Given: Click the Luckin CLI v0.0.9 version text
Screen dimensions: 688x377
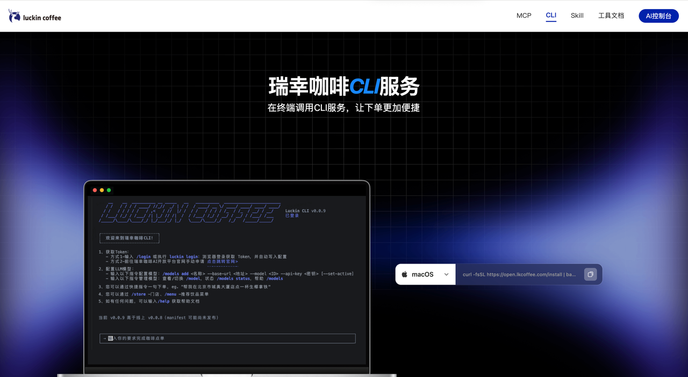Looking at the screenshot, I should click(x=305, y=211).
